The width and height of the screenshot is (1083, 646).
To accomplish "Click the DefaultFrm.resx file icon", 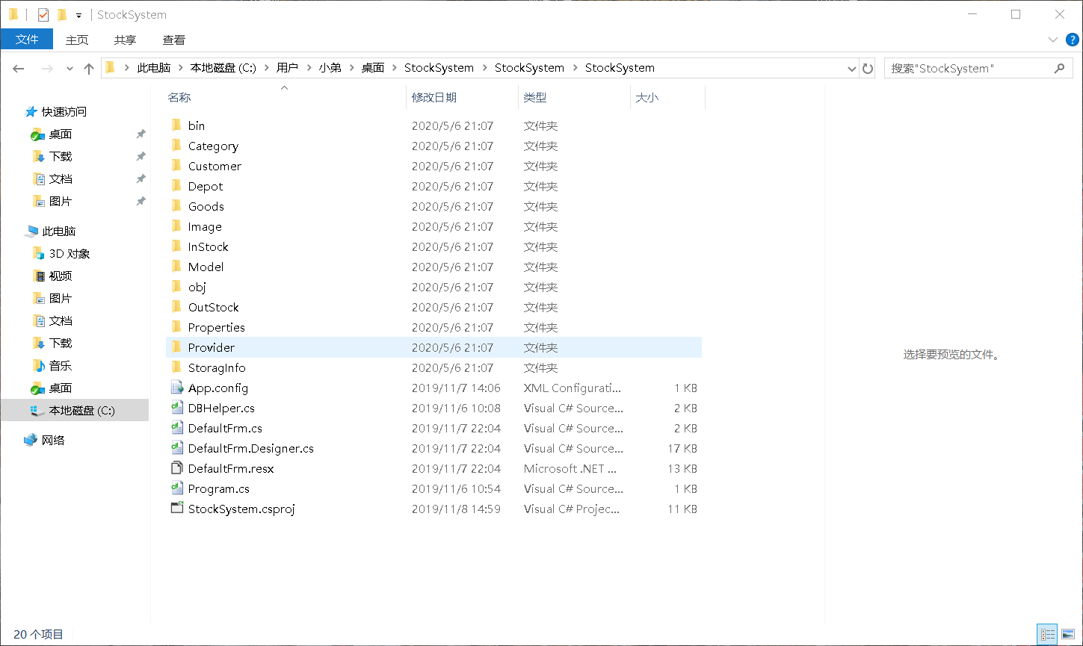I will pos(177,468).
